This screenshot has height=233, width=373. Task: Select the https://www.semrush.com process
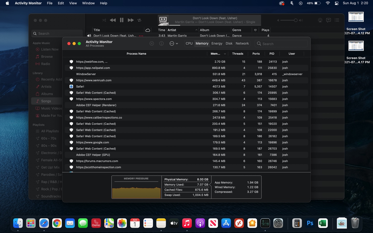186,80
